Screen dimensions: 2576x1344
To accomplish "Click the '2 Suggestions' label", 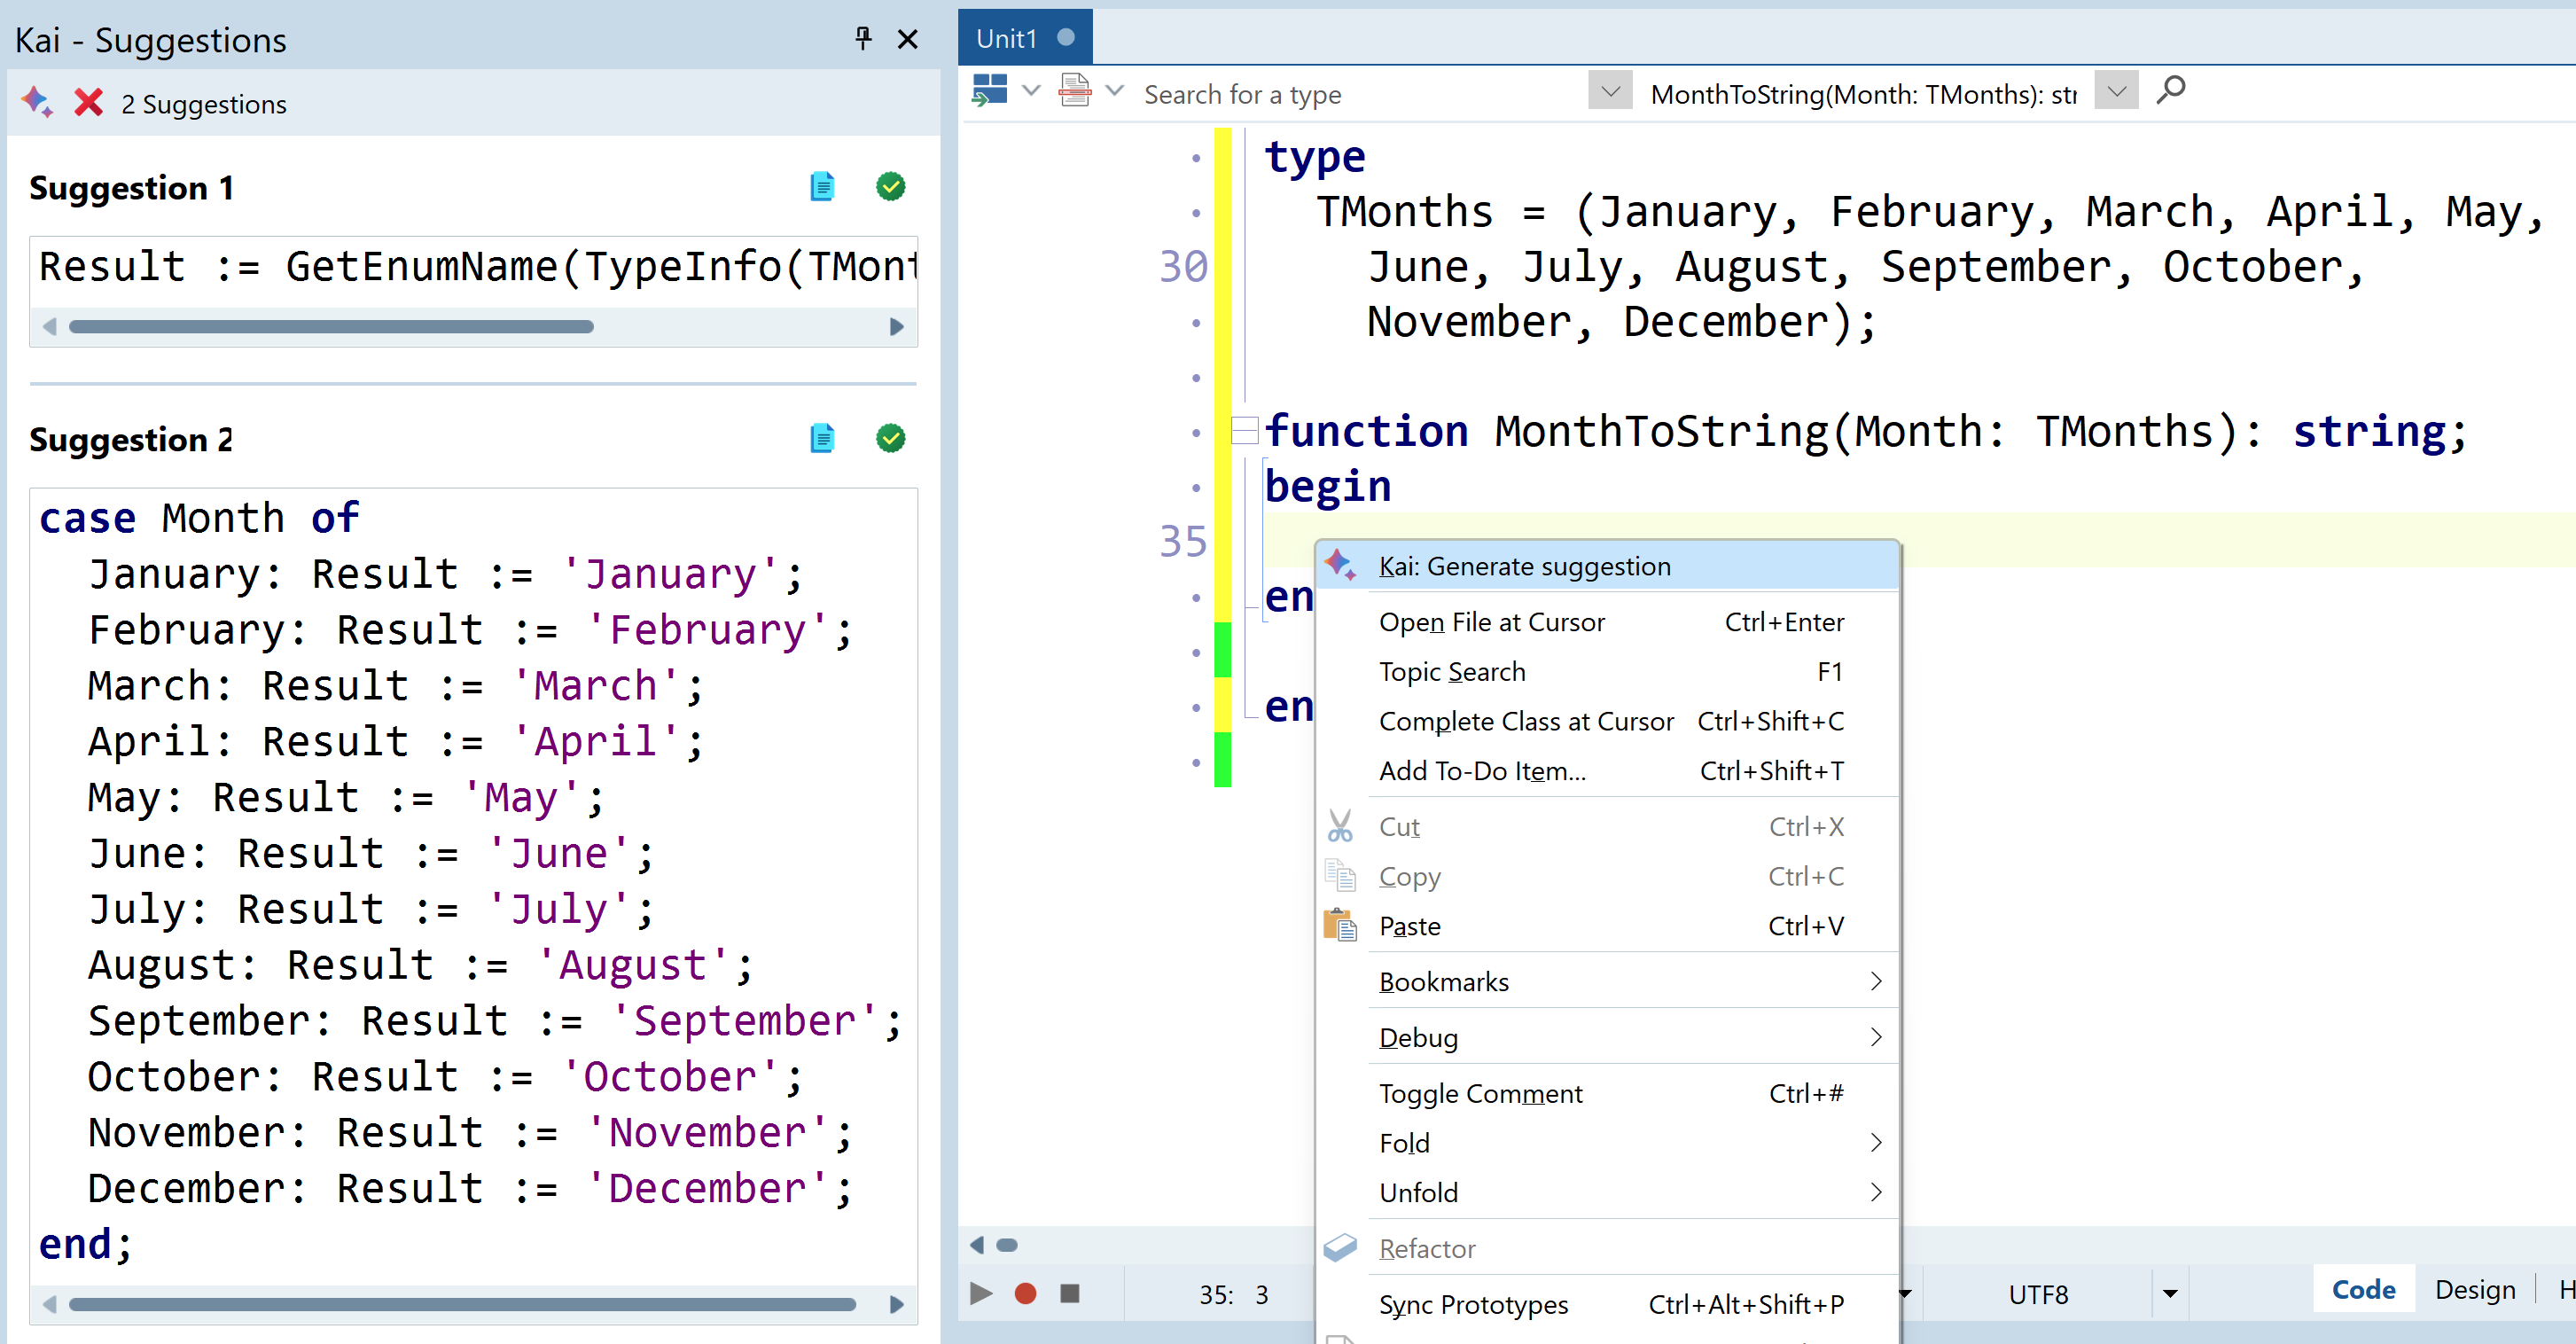I will click(x=203, y=104).
